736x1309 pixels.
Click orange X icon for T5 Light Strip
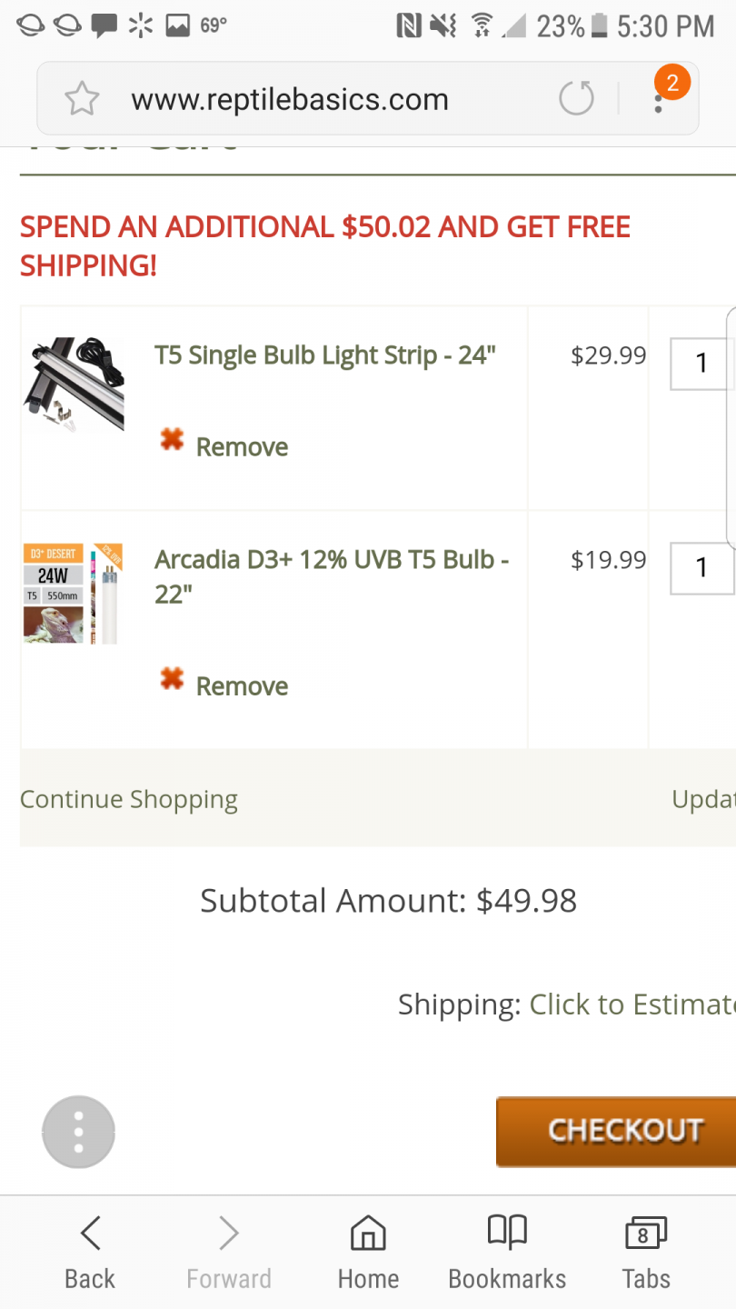click(x=172, y=441)
